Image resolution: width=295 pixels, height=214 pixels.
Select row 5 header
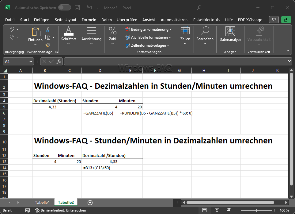coord(4,107)
